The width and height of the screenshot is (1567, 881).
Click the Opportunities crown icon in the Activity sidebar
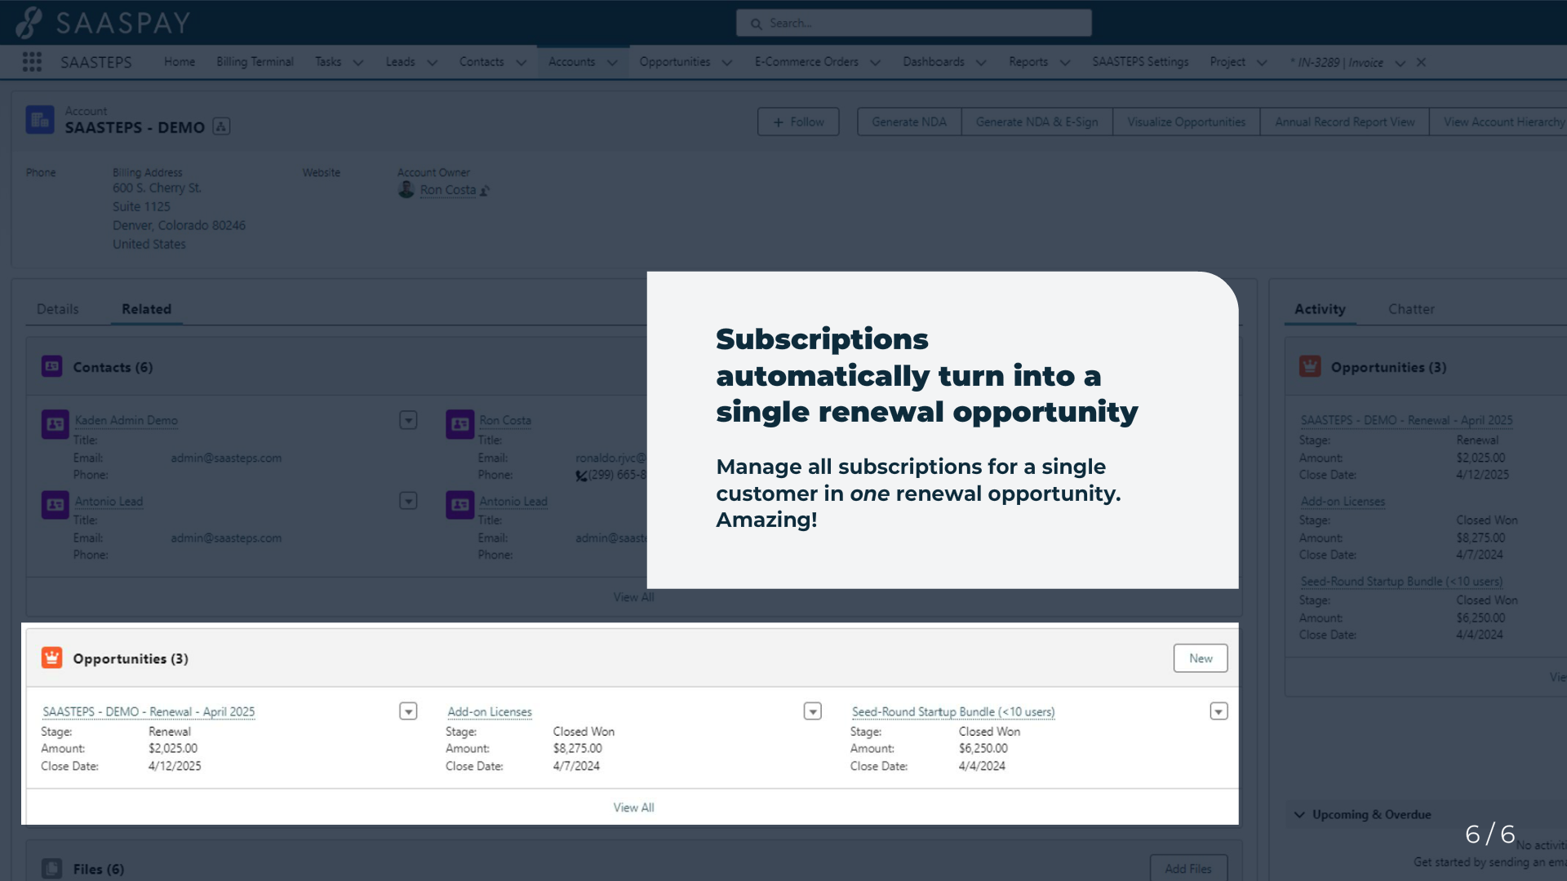click(1311, 366)
